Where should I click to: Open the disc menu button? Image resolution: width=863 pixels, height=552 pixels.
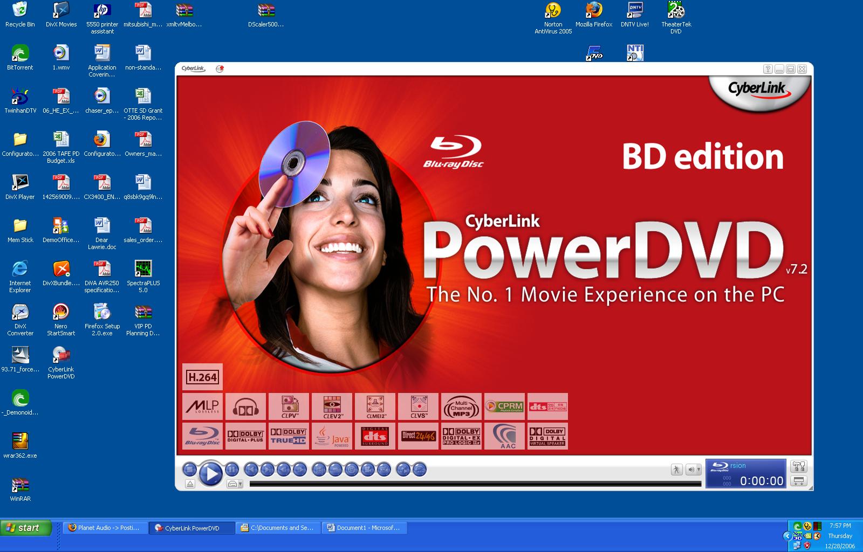pos(319,469)
